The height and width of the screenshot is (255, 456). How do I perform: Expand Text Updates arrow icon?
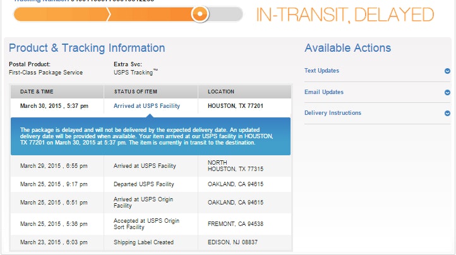tap(447, 71)
